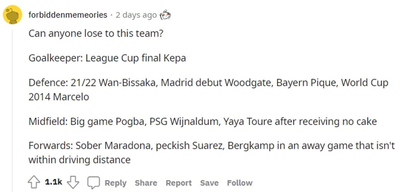Screen dimensions: 417x192
Task: Open forbiddenmemeories' profile via username
Action: click(68, 15)
